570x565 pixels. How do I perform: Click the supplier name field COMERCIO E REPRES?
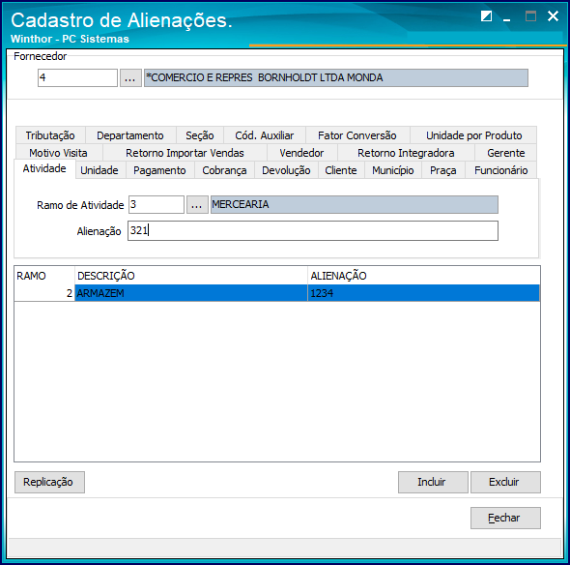click(x=336, y=78)
